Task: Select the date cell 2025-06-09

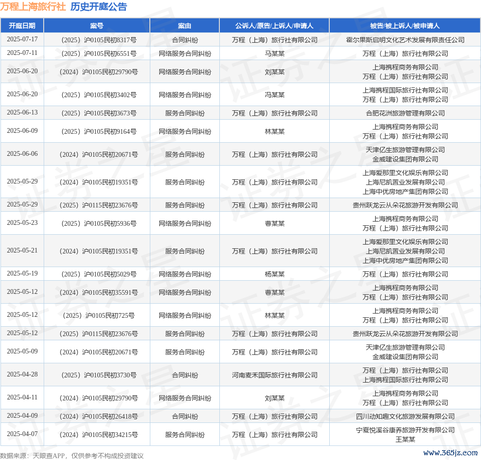Action: pos(22,131)
